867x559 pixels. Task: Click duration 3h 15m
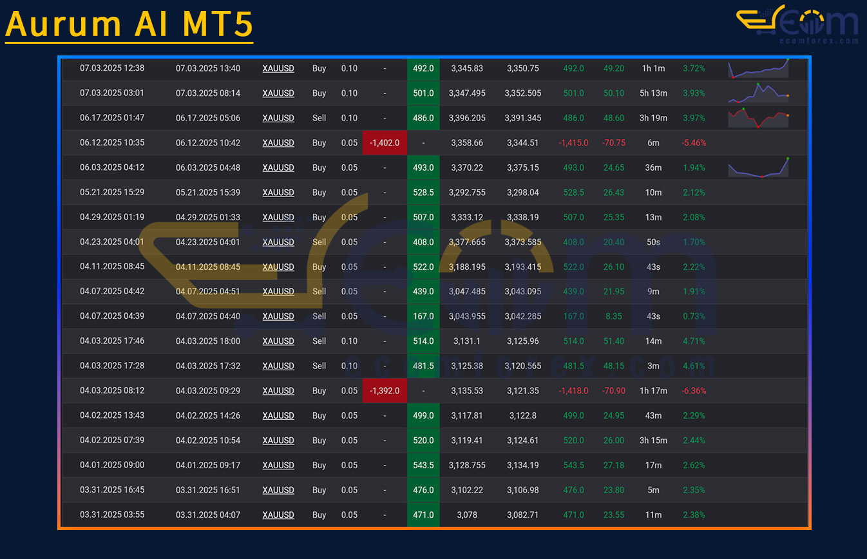[653, 441]
